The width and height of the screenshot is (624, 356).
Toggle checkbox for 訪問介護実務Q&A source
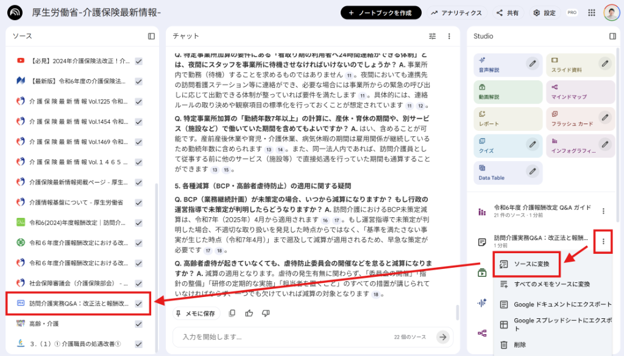138,304
